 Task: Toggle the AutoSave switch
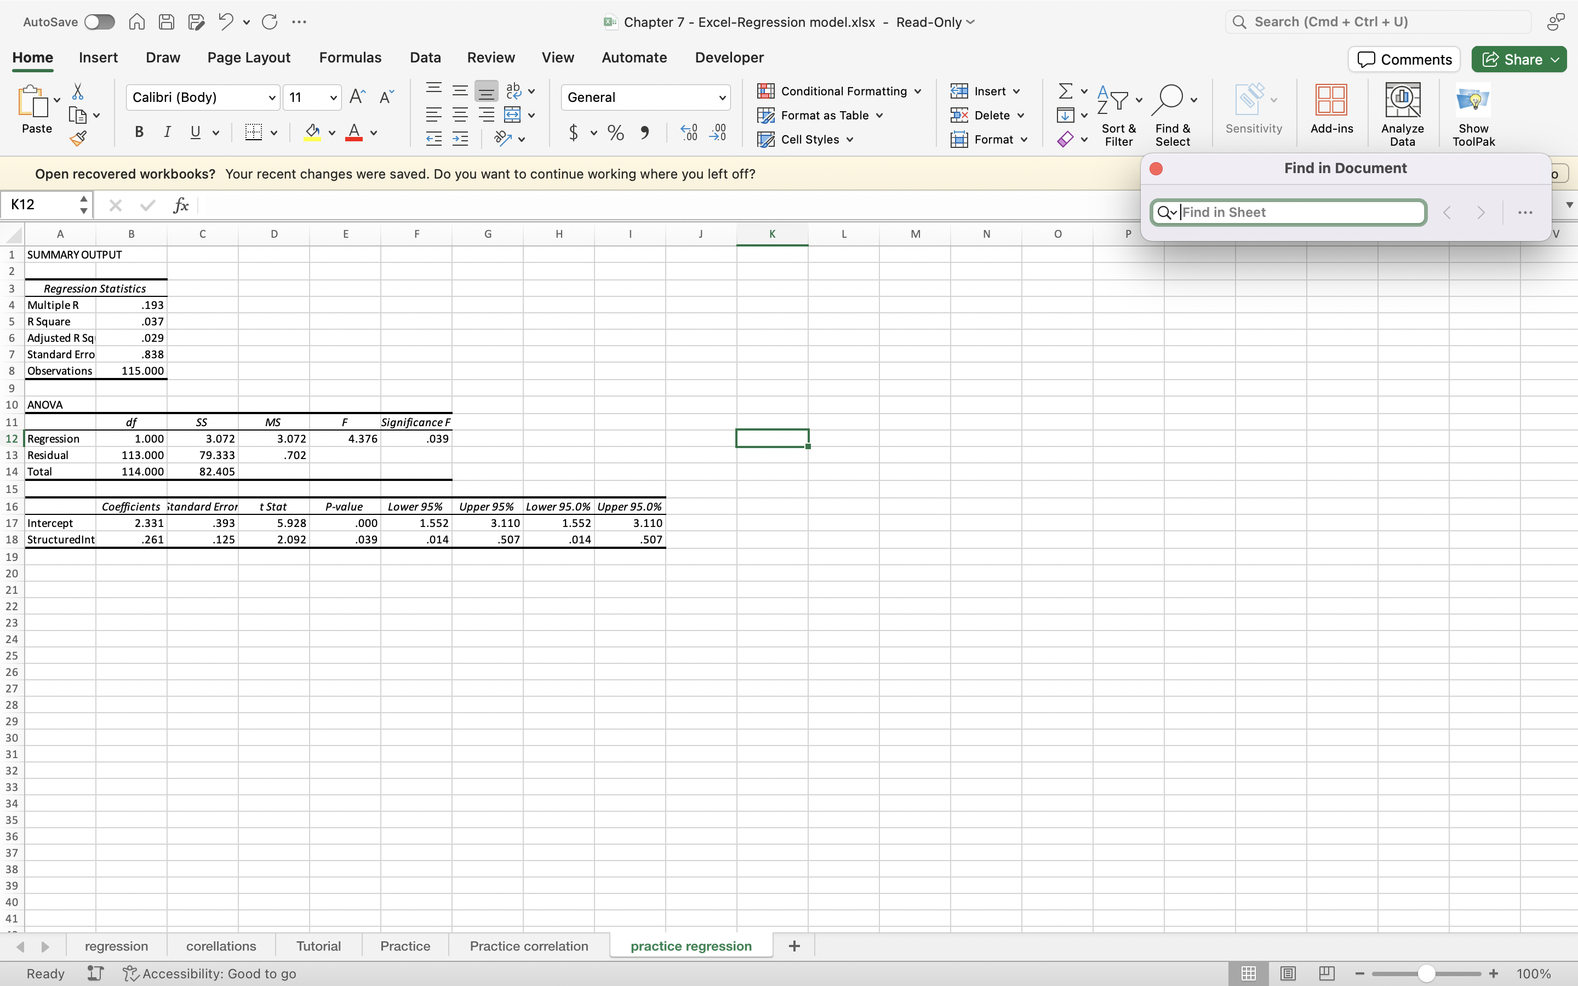[100, 22]
